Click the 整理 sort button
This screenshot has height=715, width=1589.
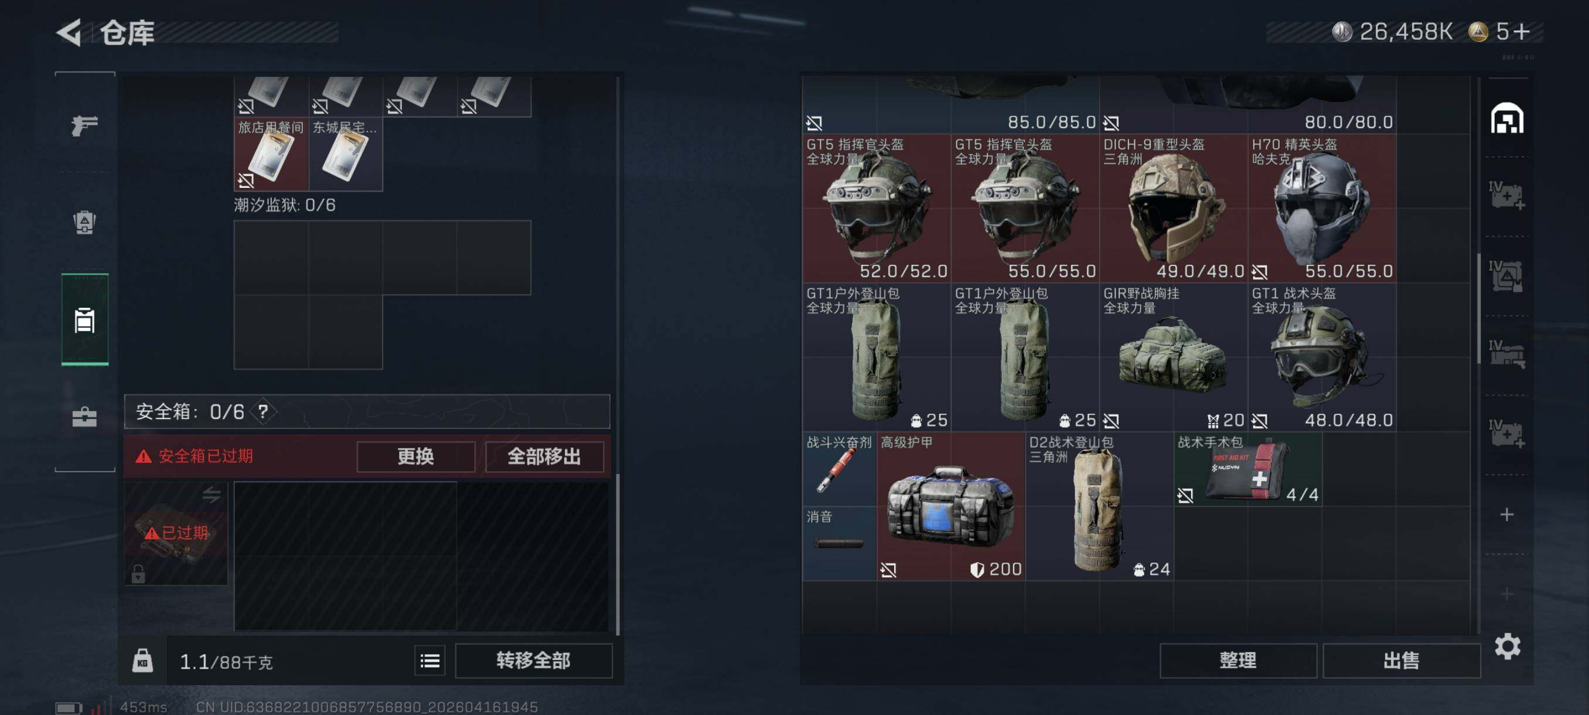1237,661
